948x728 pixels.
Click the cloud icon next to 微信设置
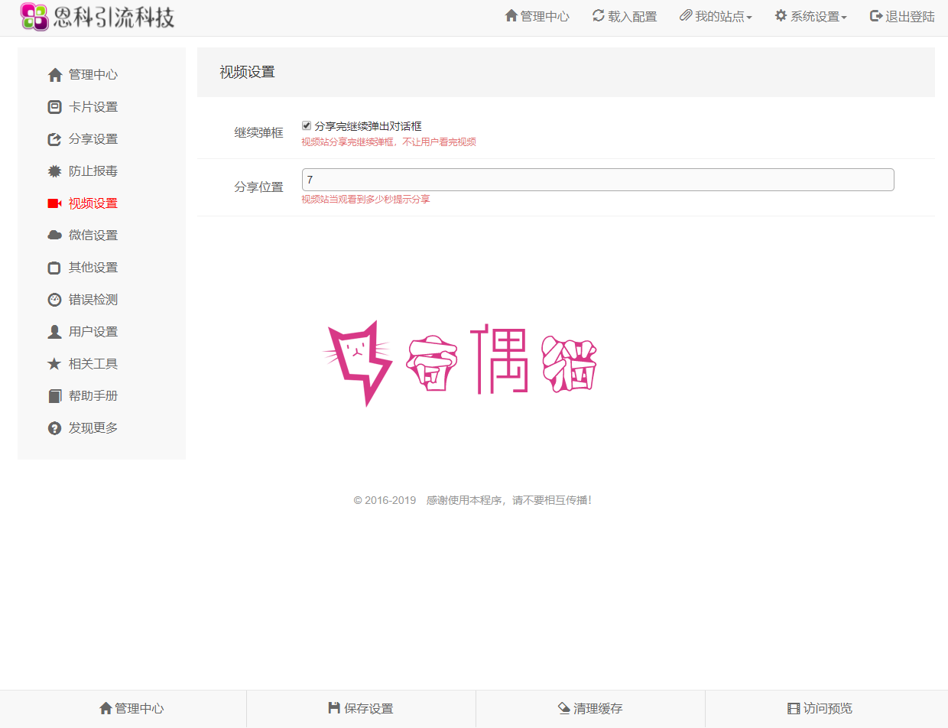(54, 236)
